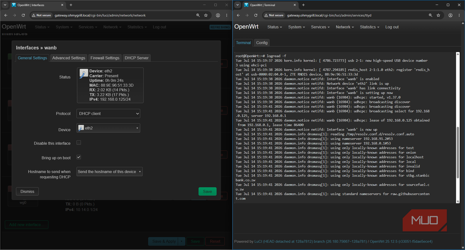Click Terminal window address bar URL
This screenshot has width=465, height=250.
coord(329,15)
